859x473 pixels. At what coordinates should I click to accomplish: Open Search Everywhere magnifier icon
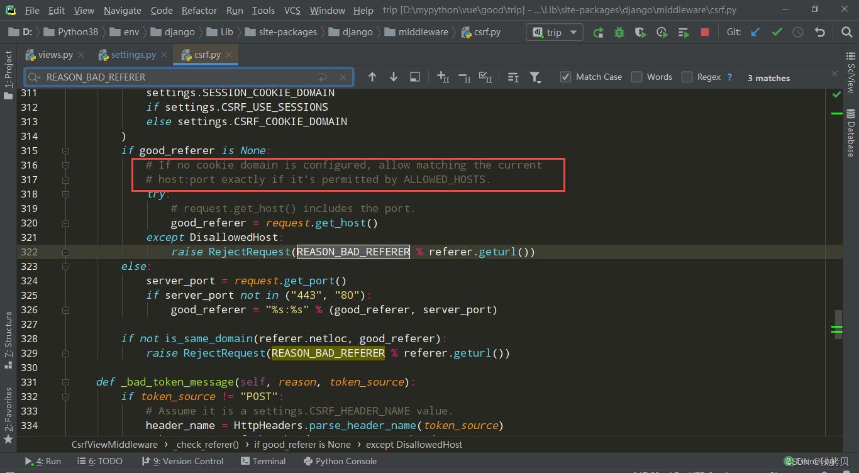846,32
